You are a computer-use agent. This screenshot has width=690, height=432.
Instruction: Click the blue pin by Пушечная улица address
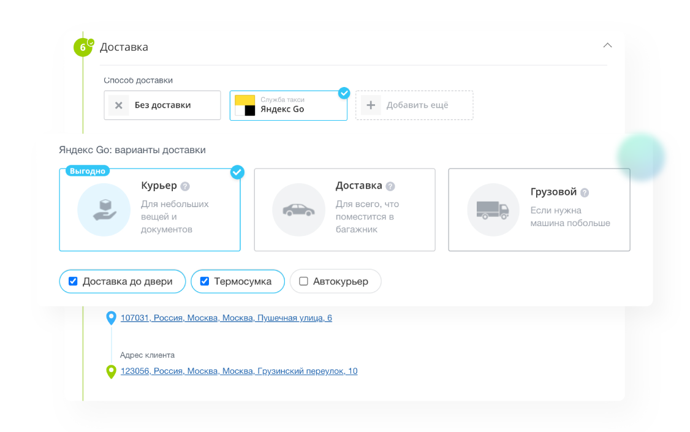(x=112, y=317)
